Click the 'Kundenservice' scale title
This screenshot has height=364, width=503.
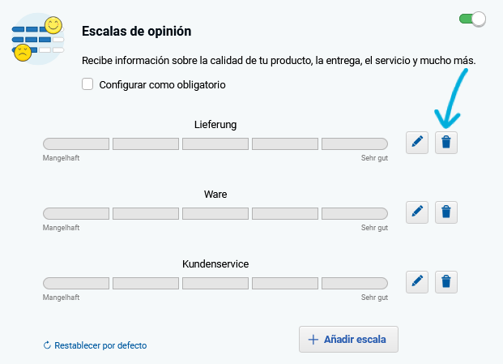click(215, 264)
